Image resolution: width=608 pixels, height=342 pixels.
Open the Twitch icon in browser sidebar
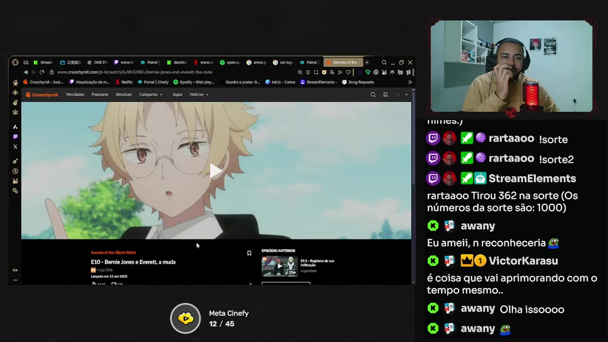[15, 137]
